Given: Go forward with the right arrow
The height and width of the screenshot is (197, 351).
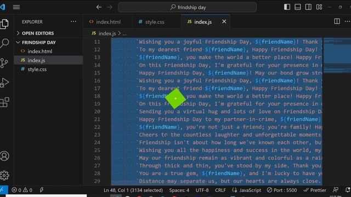Looking at the screenshot, I should click(110, 7).
